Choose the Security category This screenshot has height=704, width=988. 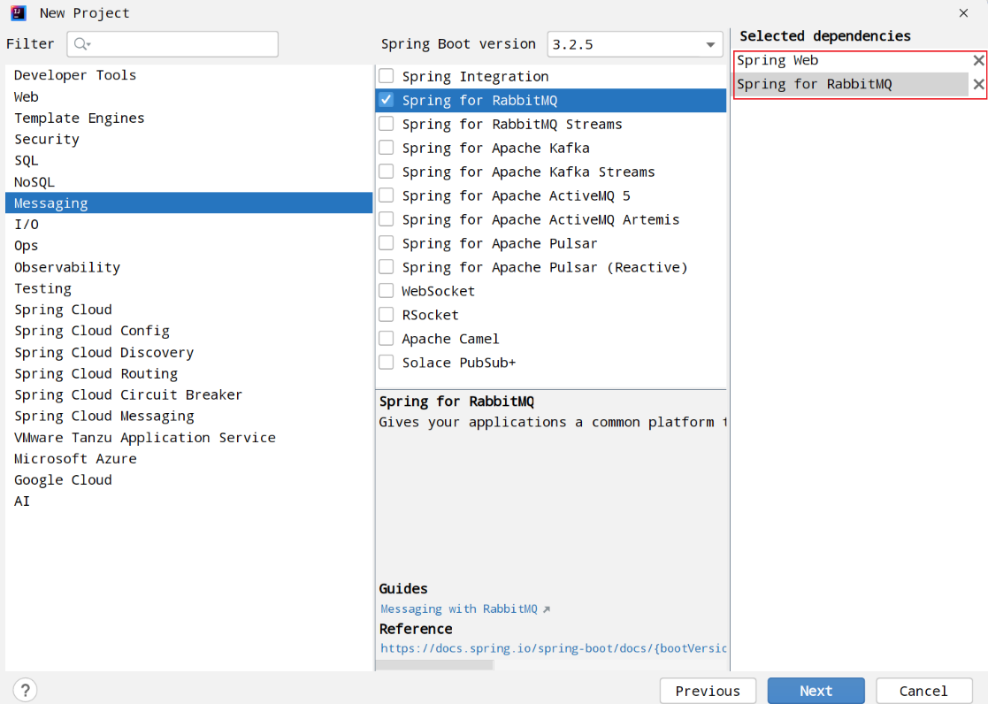coord(189,139)
